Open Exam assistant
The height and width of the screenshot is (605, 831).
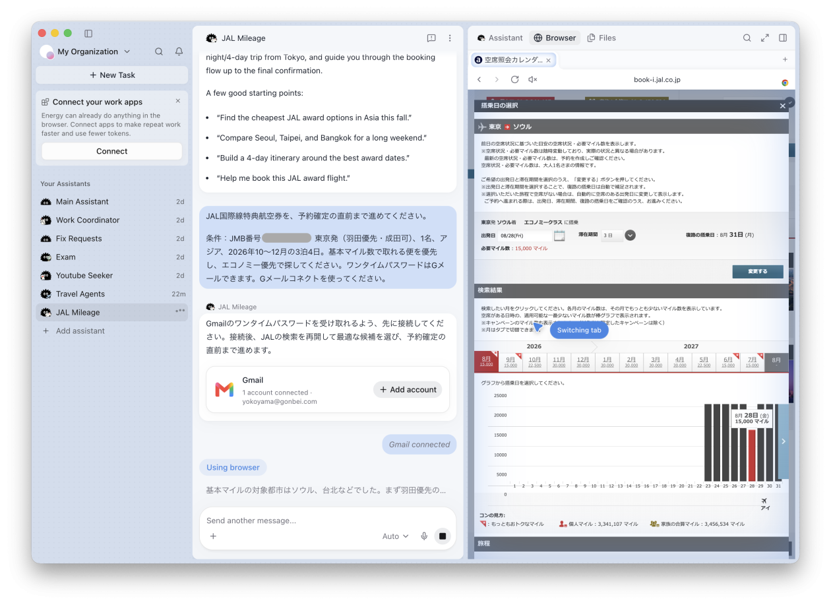tap(112, 257)
